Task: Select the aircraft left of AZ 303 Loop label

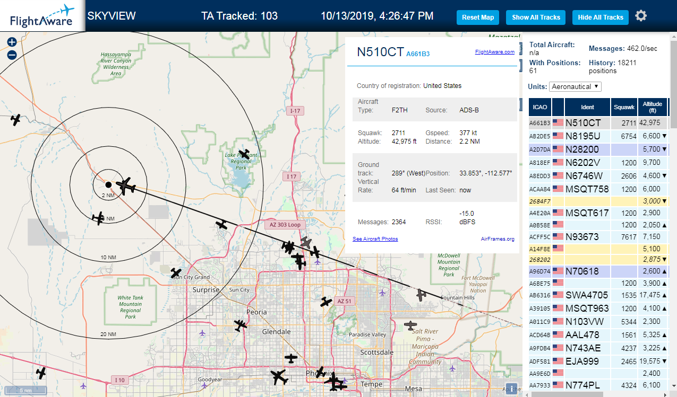Action: (222, 225)
